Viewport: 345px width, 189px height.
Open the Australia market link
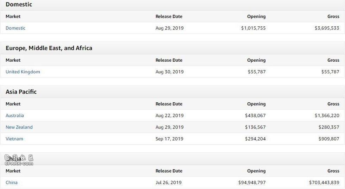pos(15,116)
